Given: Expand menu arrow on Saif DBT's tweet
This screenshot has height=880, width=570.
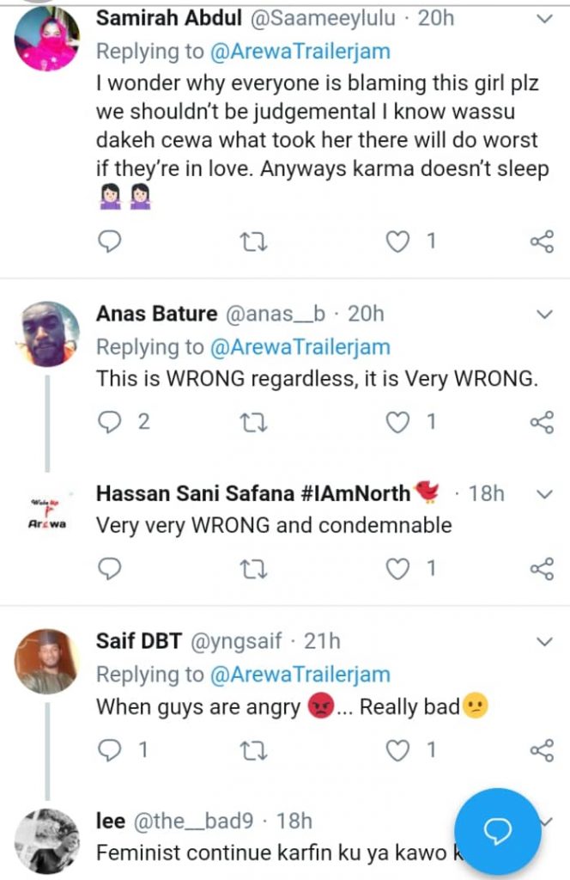Looking at the screenshot, I should (544, 642).
